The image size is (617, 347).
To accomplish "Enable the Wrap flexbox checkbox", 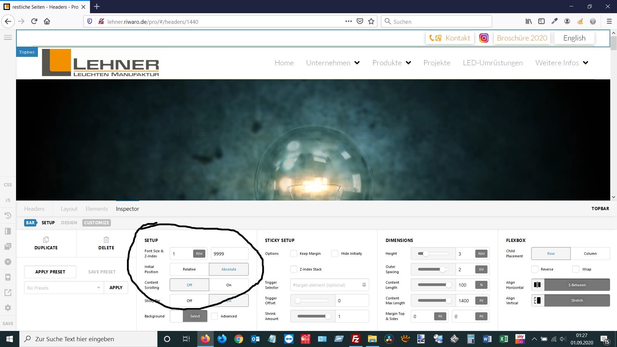I will tap(576, 269).
